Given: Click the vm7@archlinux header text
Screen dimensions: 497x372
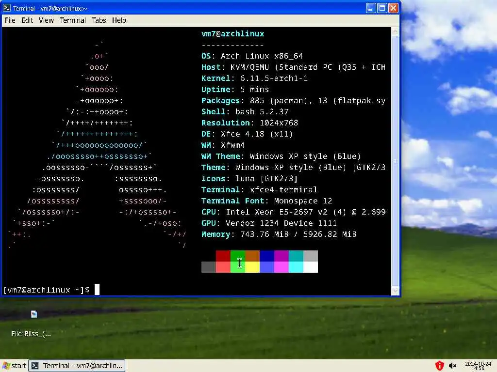Looking at the screenshot, I should pos(232,33).
